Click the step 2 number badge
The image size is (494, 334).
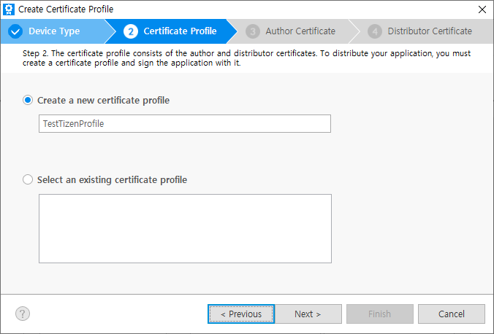point(131,31)
